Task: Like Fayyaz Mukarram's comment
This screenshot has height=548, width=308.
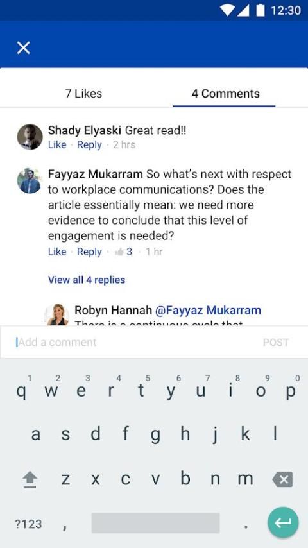Action: 57,252
